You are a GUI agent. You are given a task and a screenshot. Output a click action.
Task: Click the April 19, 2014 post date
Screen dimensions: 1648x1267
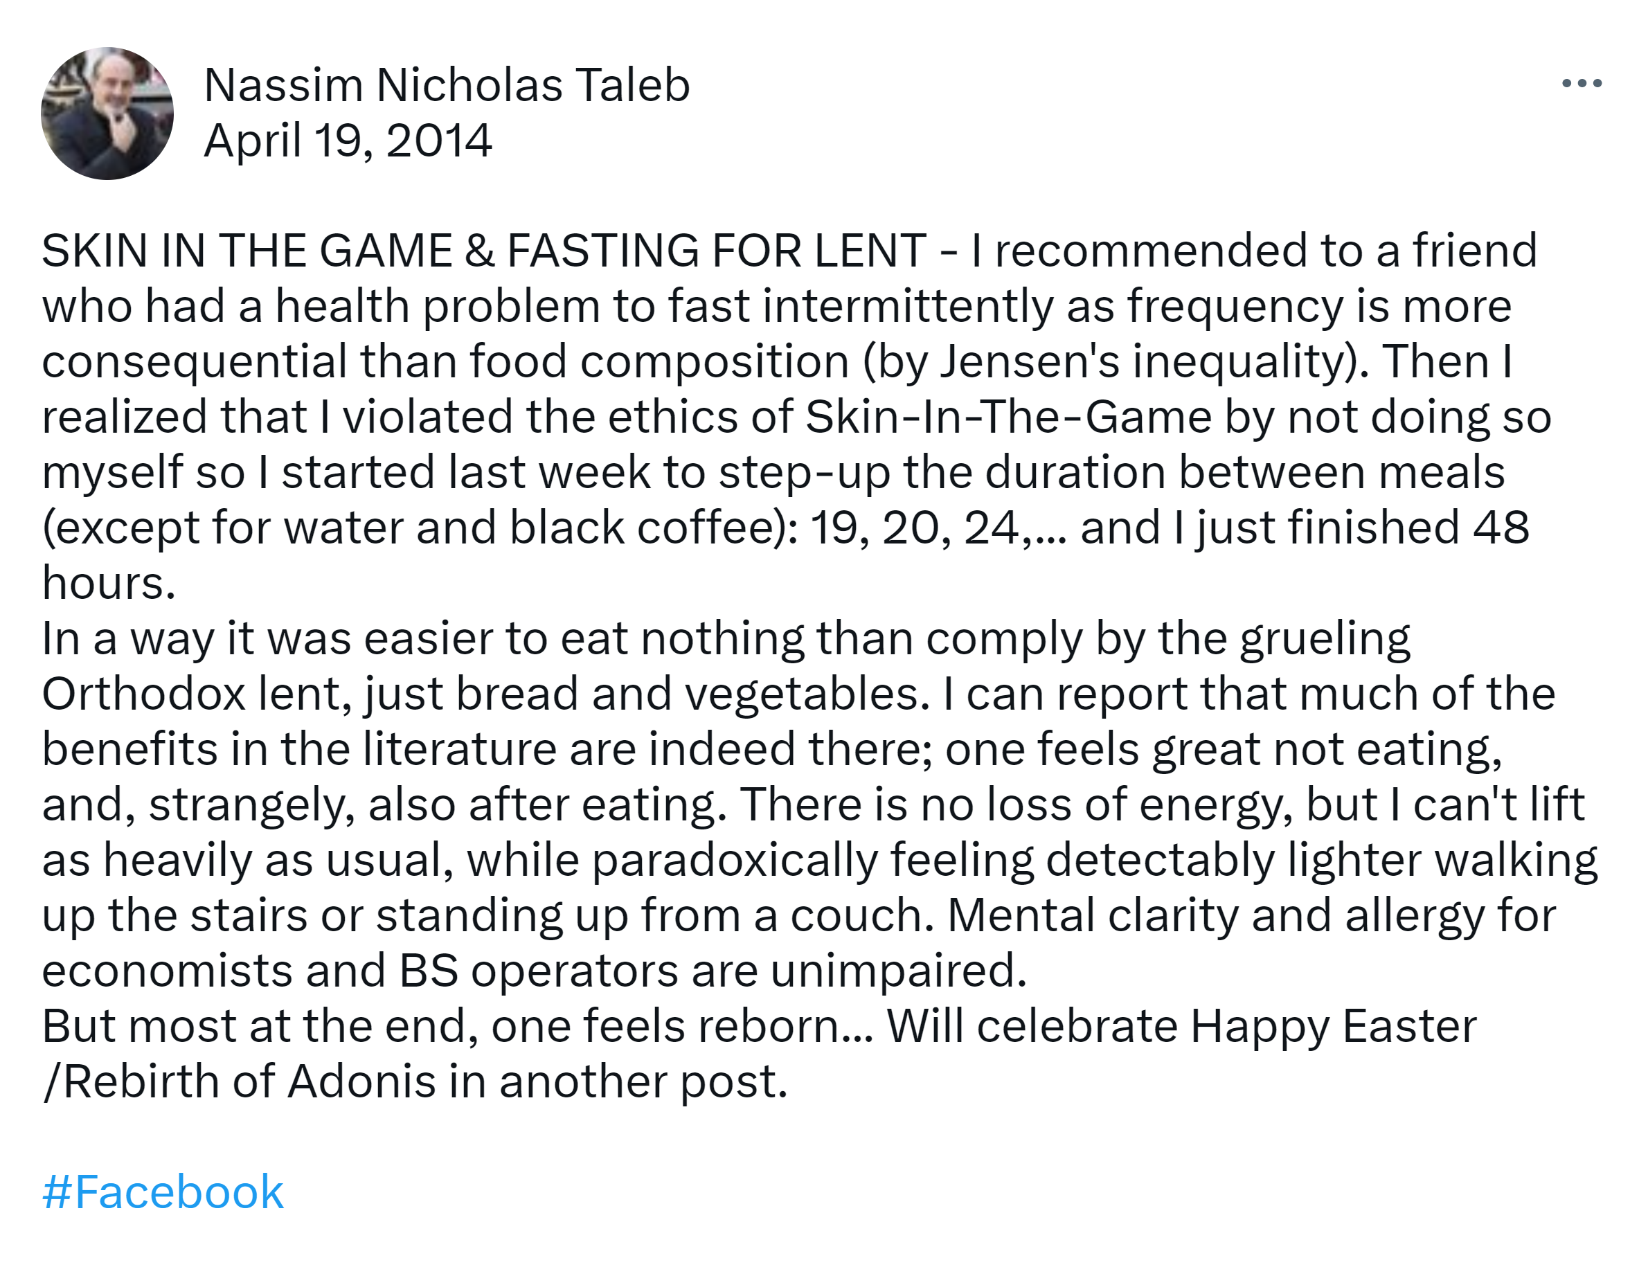tap(348, 141)
